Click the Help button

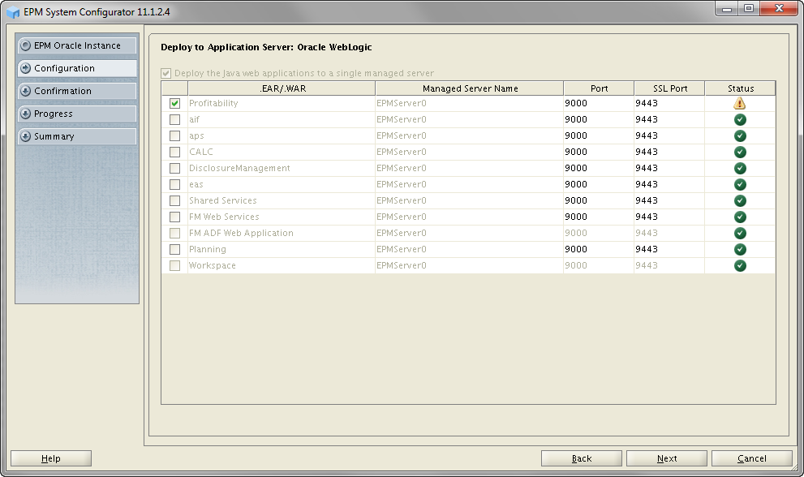pyautogui.click(x=51, y=458)
